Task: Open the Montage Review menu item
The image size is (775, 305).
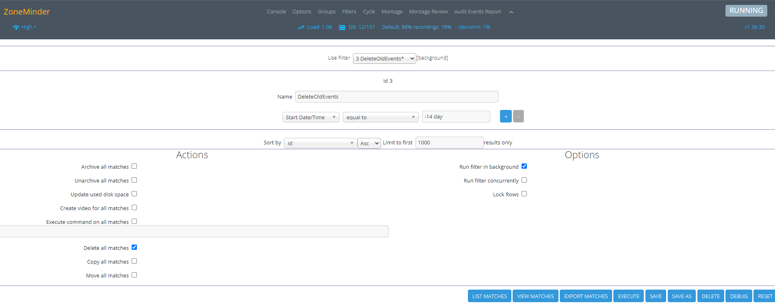Action: [428, 12]
